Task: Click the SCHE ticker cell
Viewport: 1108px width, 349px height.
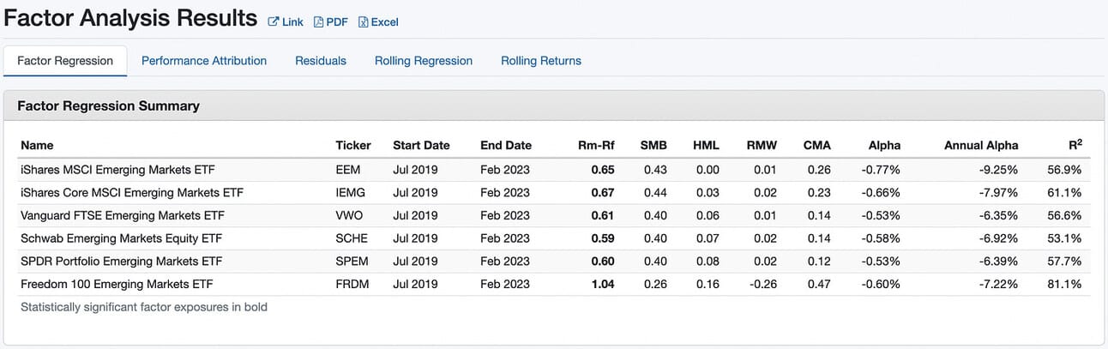Action: tap(352, 238)
